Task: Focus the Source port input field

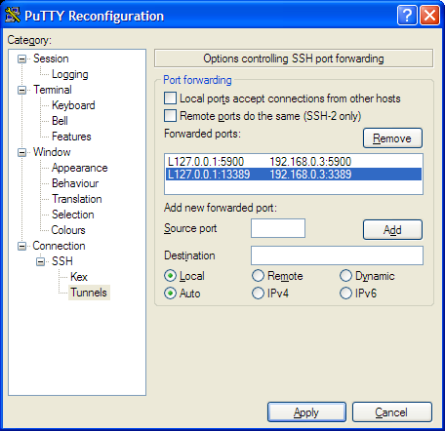Action: [x=278, y=228]
